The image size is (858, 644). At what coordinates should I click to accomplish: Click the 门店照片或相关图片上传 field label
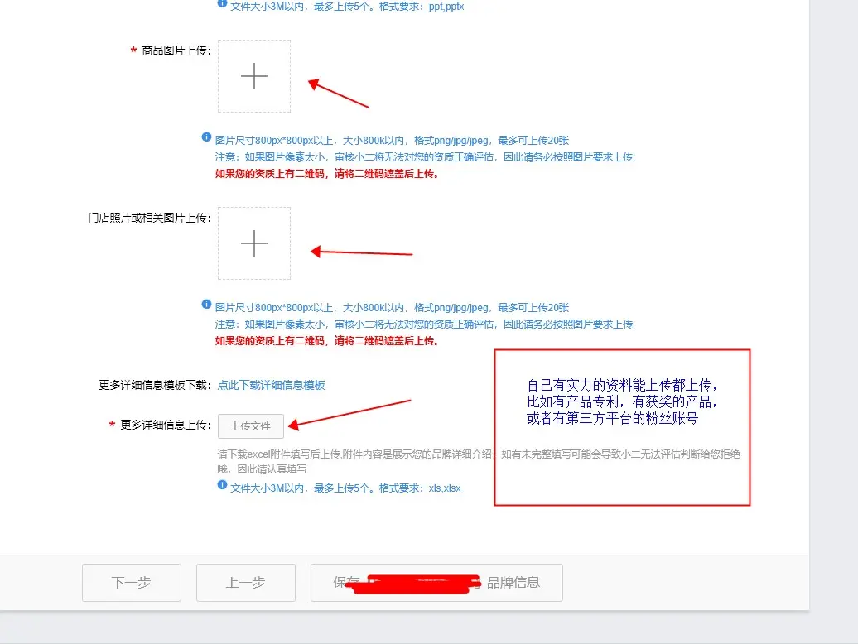(149, 218)
